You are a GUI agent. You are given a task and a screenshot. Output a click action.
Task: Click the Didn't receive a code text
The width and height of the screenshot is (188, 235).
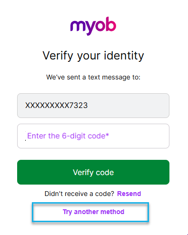[79, 194]
